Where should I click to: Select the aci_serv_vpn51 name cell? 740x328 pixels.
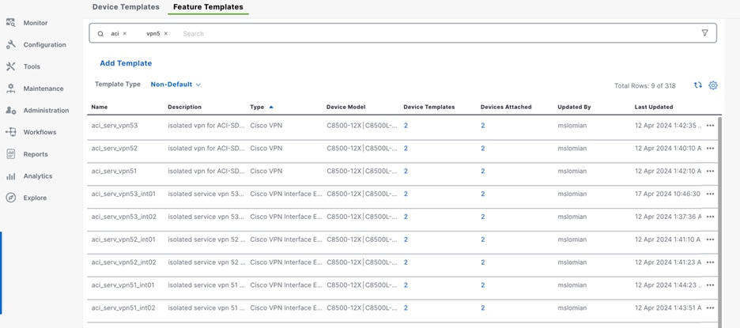(x=114, y=171)
